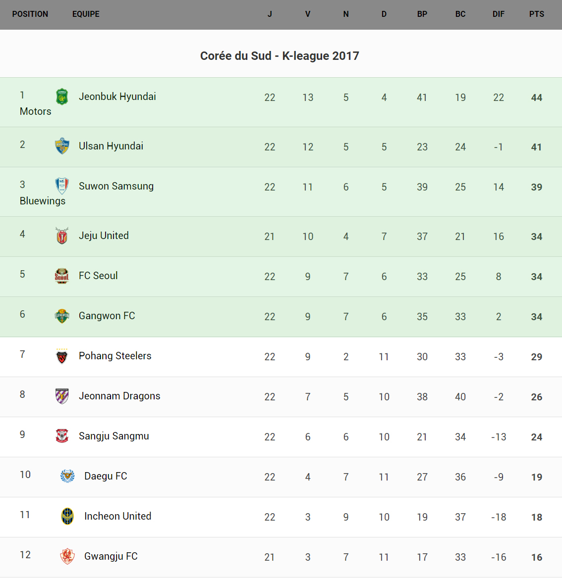Screen dimensions: 562x579
Task: Click the Incheon United team crest
Action: (67, 516)
